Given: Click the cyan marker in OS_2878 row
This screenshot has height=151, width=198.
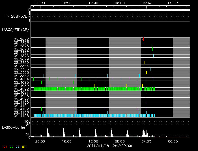Looking at the screenshot, I should (153, 56).
